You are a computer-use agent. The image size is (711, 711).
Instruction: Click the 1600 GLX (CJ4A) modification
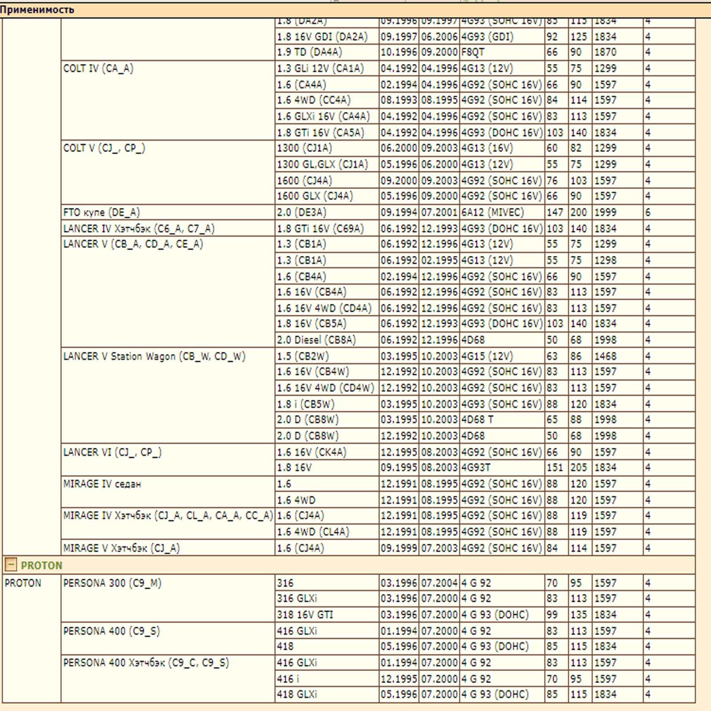(x=327, y=196)
